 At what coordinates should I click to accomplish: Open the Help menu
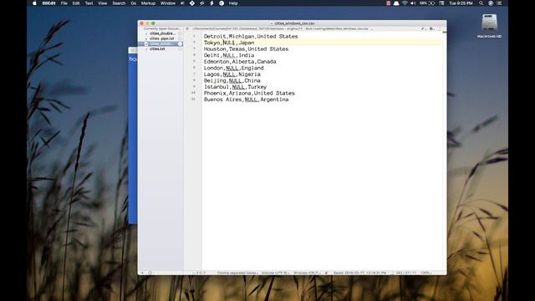pyautogui.click(x=233, y=3)
